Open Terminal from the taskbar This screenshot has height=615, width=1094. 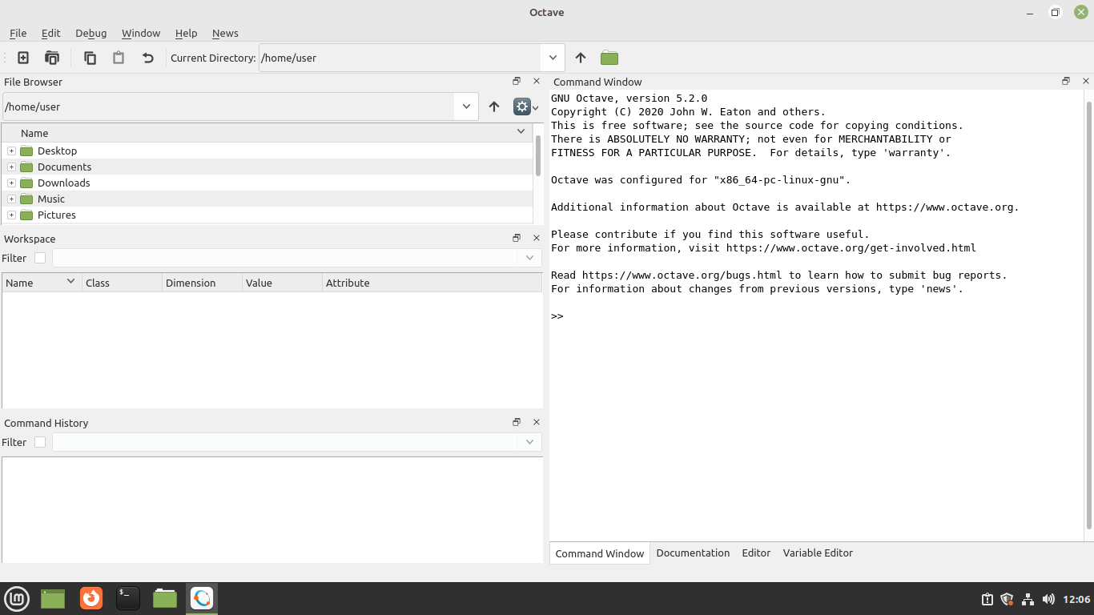tap(128, 598)
